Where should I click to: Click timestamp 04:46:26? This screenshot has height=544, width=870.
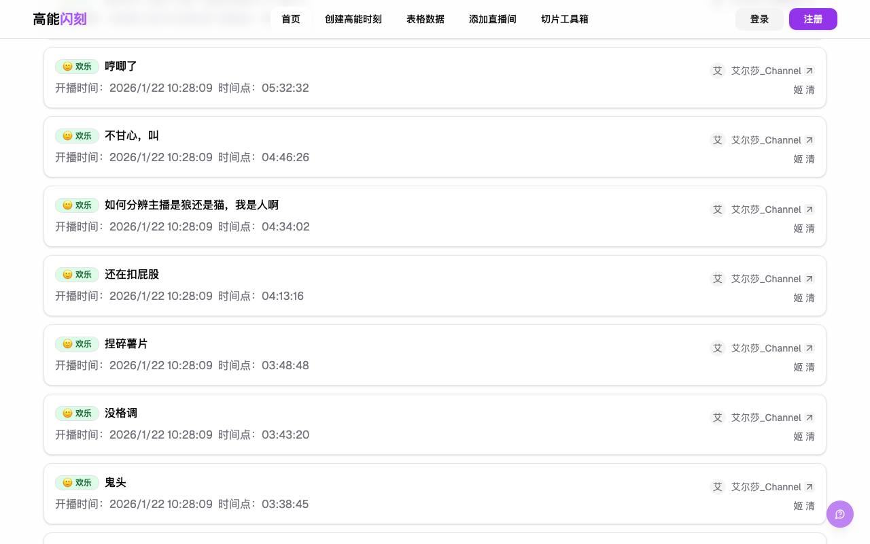[x=285, y=157]
